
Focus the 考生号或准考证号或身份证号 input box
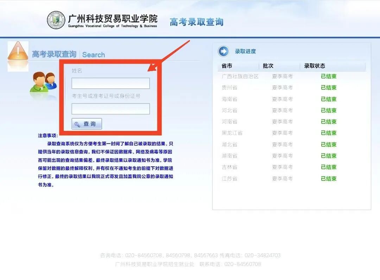click(x=111, y=109)
